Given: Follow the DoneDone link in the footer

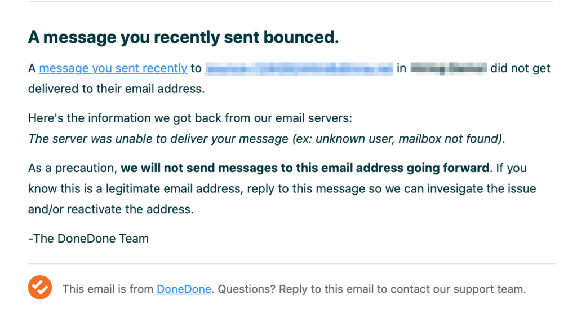Looking at the screenshot, I should coord(184,289).
